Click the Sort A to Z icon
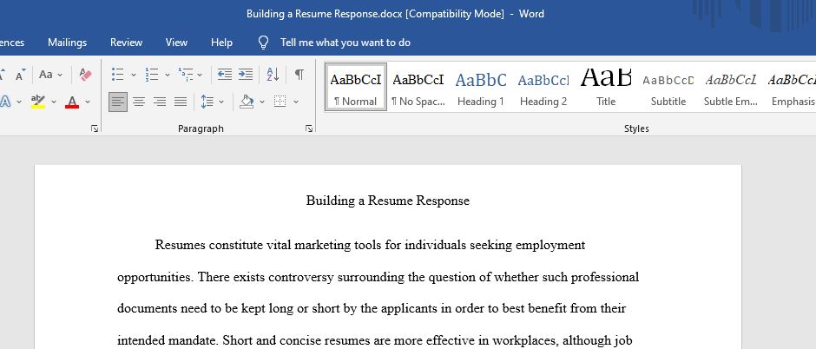This screenshot has width=816, height=349. tap(273, 75)
